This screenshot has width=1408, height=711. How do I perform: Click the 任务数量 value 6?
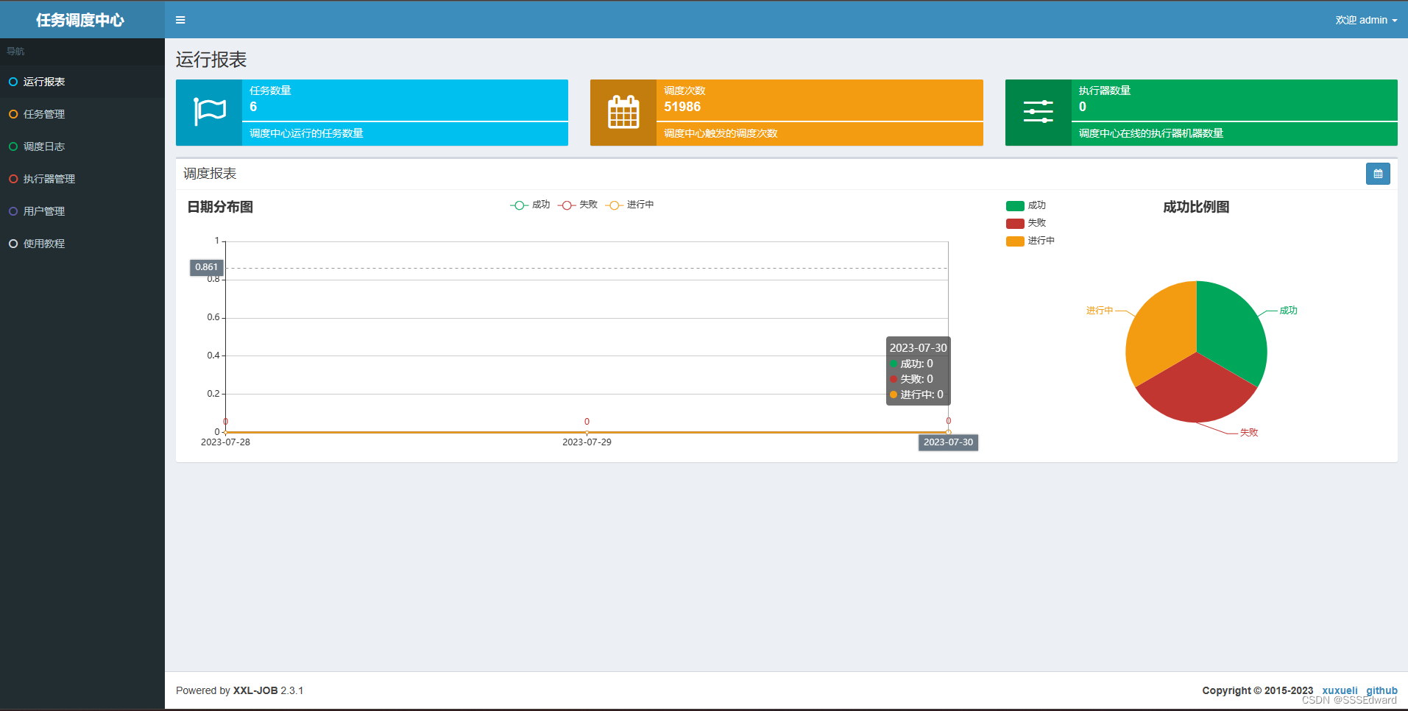253,107
